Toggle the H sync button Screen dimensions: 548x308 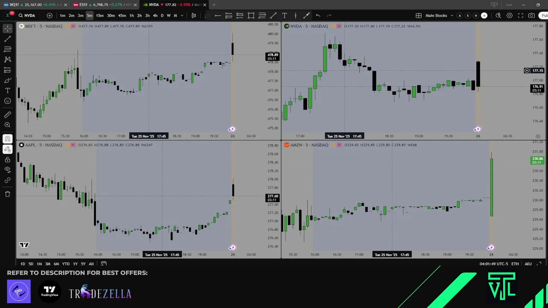tap(476, 15)
